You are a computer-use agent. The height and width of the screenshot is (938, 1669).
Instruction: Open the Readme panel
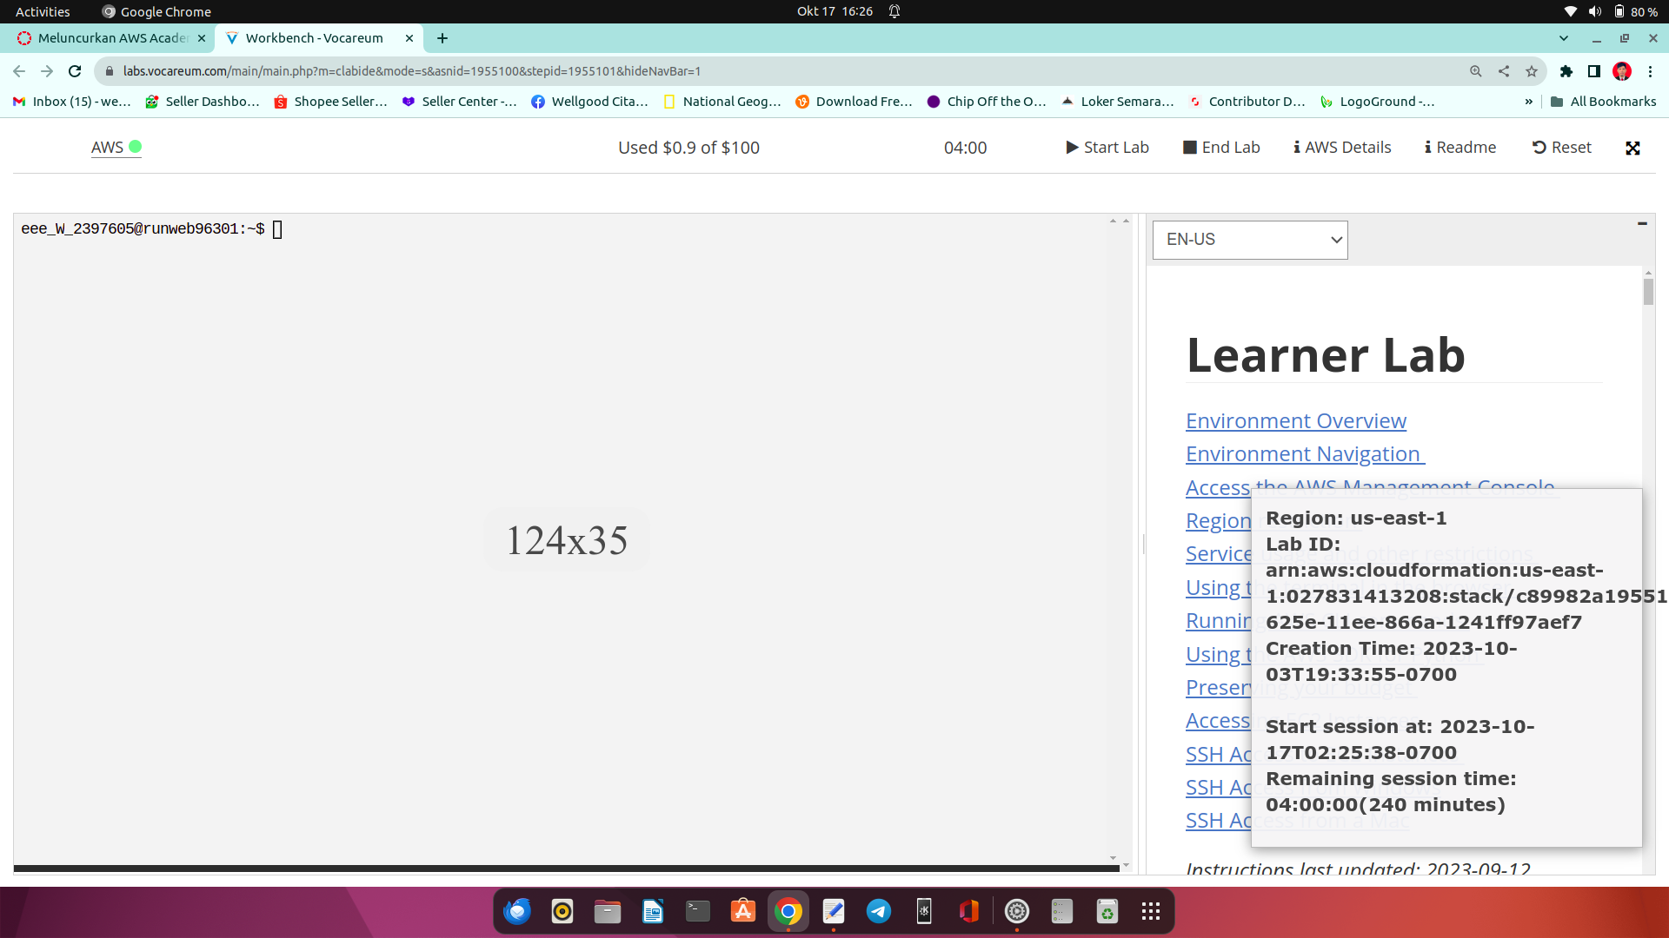tap(1460, 148)
